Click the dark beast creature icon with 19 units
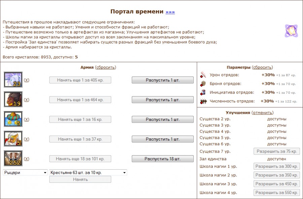 tap(13, 99)
